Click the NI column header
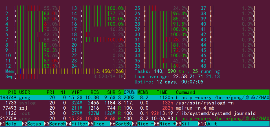 click(63, 92)
